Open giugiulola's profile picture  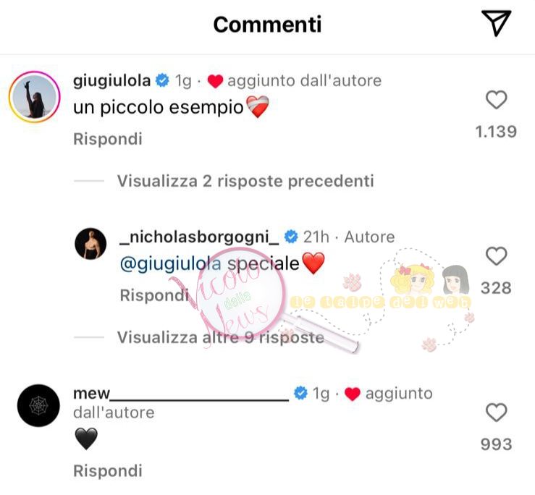point(35,97)
